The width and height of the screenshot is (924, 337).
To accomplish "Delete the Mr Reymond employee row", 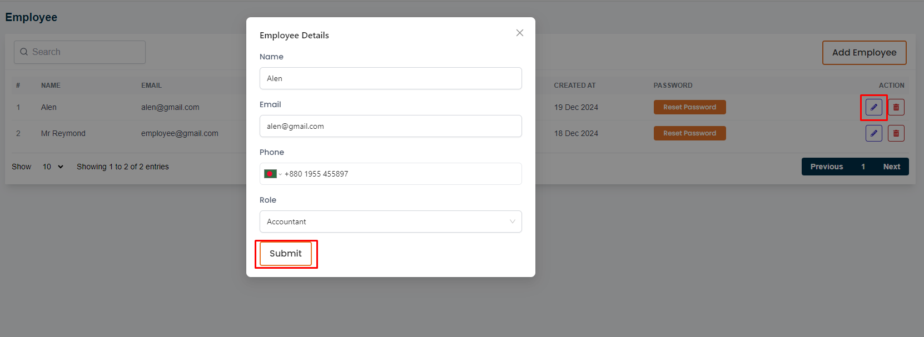I will pos(896,133).
